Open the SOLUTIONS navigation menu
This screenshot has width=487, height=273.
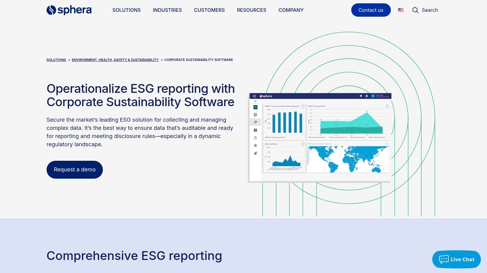pyautogui.click(x=126, y=10)
